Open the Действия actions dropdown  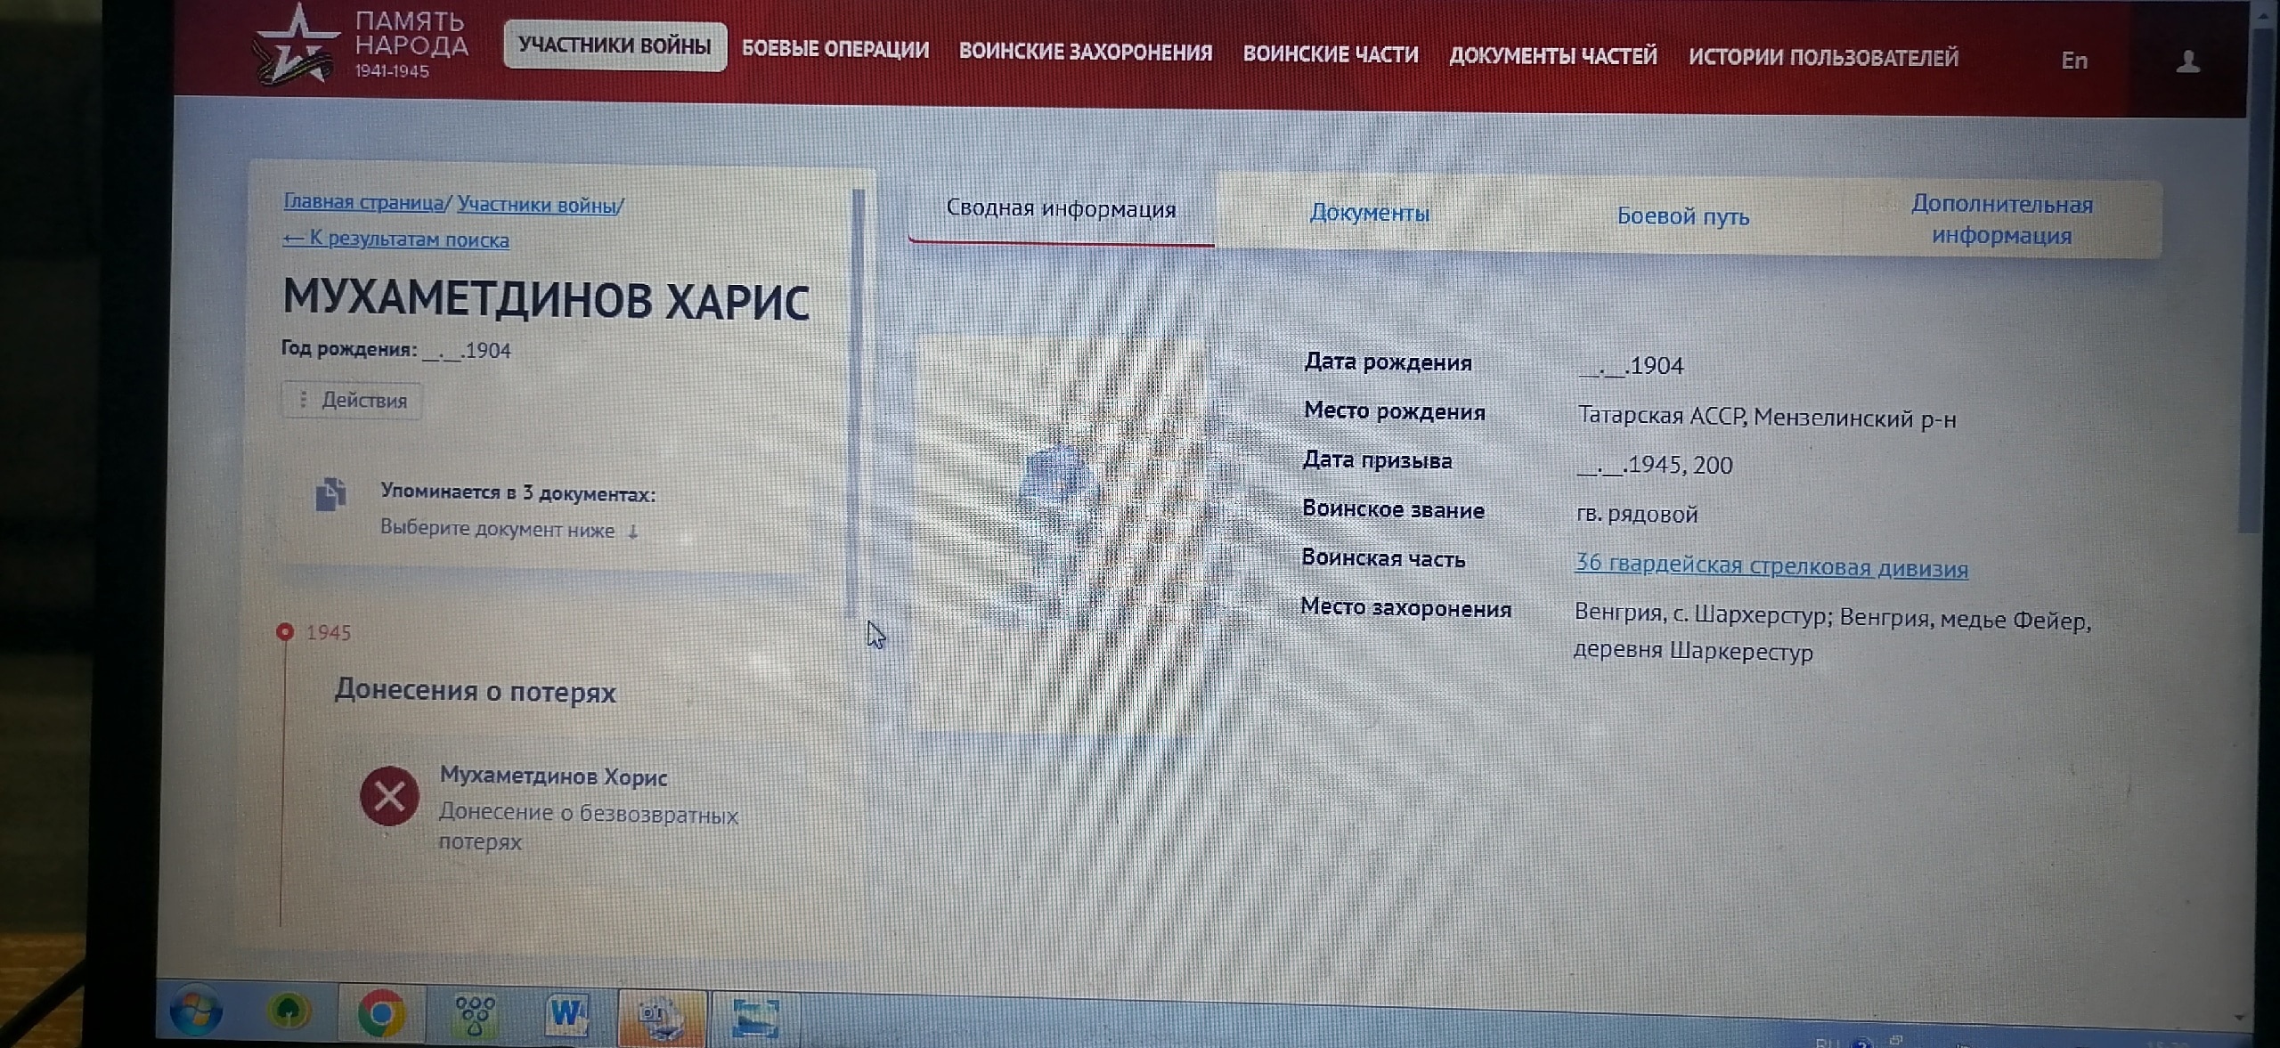pos(353,401)
